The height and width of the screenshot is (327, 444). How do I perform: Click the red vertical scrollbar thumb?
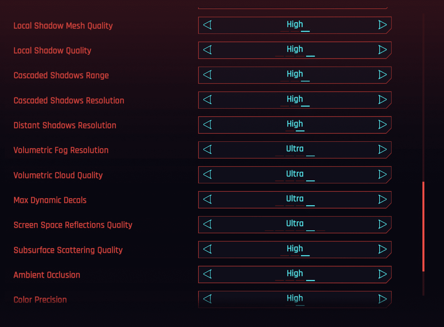pos(423,226)
